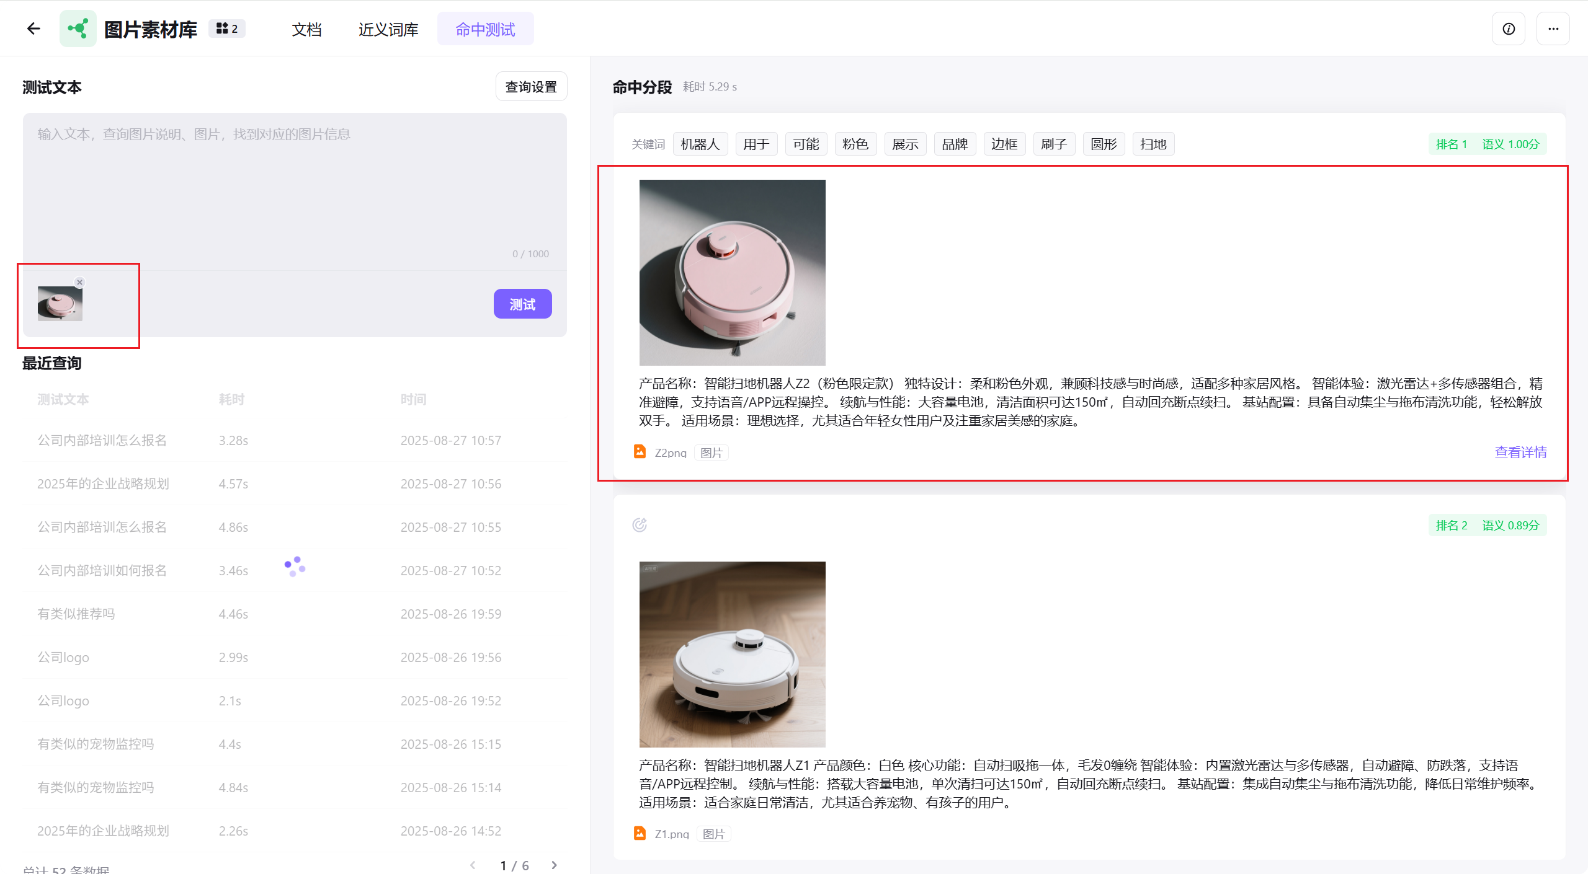Open the three-dots more options menu
Viewport: 1588px width, 874px height.
pos(1553,29)
